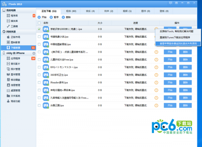This screenshot has width=202, height=147.
Task: Choose 直接到iTunes下载 menu item
Action: pos(178,37)
